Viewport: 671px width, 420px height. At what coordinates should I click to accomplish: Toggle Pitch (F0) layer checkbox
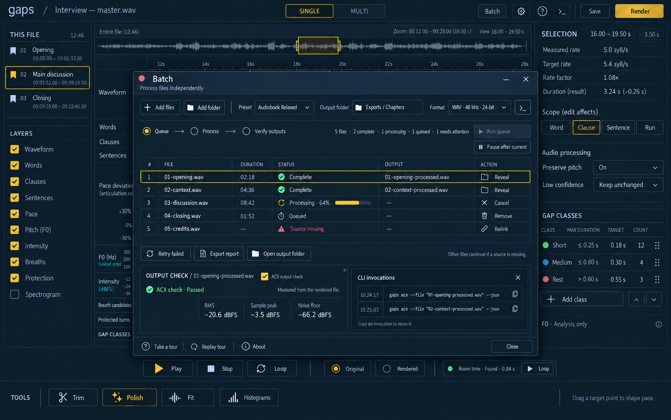point(15,230)
